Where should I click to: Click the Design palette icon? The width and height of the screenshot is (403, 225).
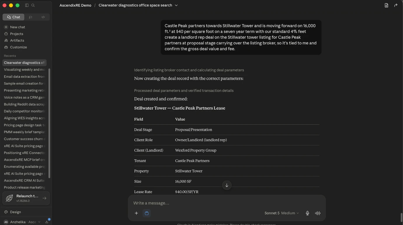(6, 212)
